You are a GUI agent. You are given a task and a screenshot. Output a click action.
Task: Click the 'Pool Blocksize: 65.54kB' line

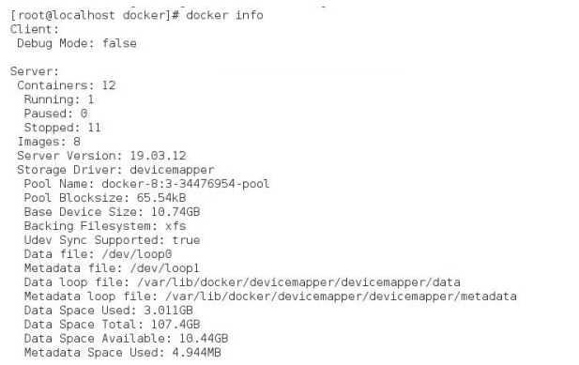(x=105, y=198)
